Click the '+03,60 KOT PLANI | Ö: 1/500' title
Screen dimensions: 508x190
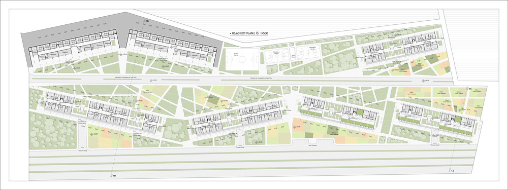click(249, 33)
